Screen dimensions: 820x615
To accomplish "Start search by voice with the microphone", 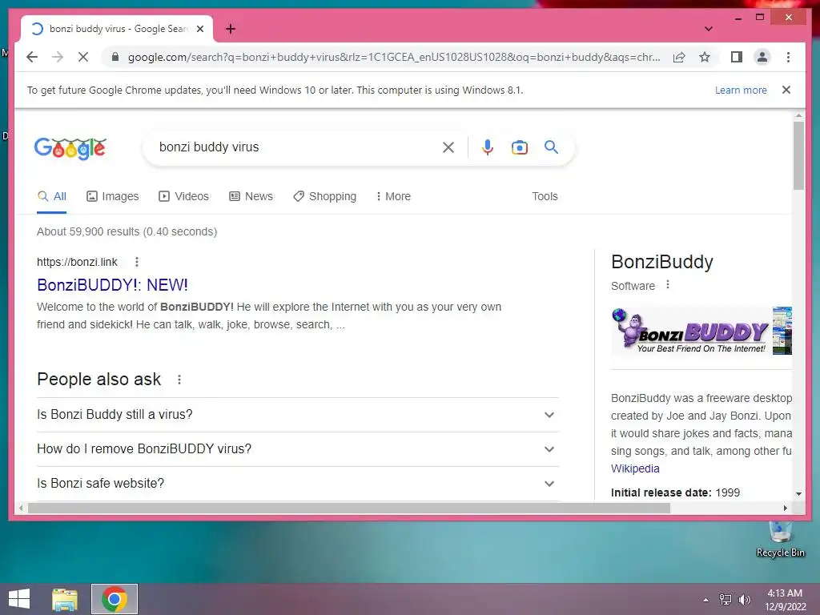I will [x=488, y=147].
